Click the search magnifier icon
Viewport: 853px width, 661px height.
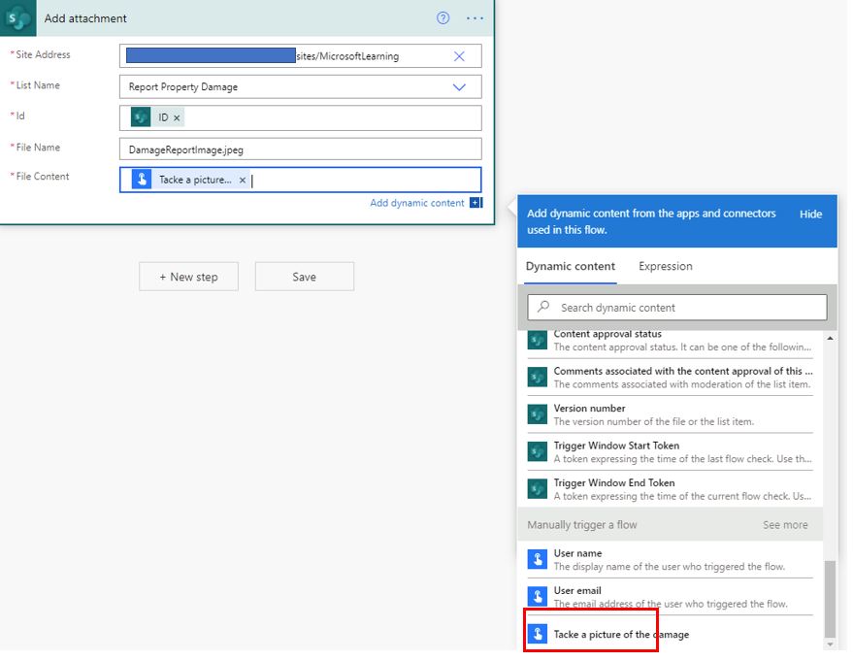point(543,307)
